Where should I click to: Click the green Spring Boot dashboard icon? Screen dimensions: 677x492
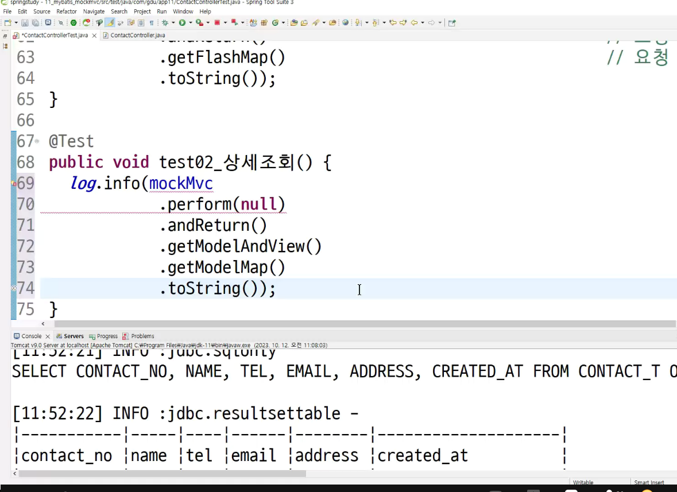tap(73, 23)
